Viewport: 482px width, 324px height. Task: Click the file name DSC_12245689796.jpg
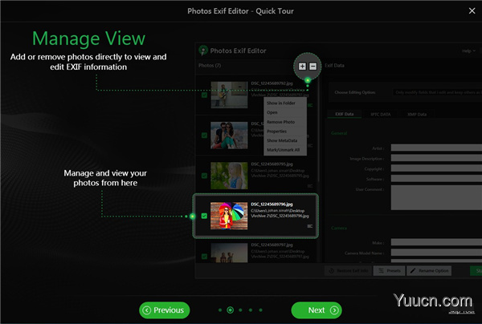[x=272, y=205]
